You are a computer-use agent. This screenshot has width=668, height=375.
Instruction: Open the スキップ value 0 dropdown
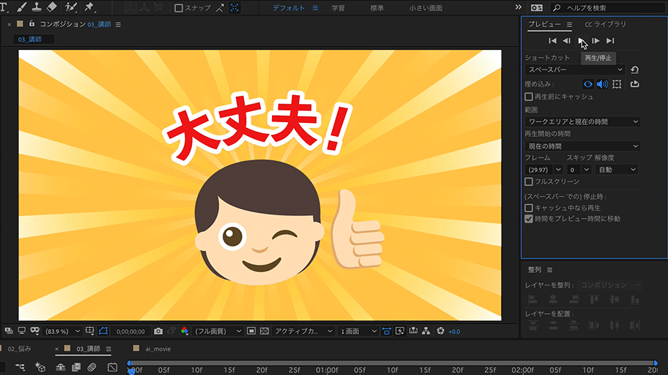[579, 169]
